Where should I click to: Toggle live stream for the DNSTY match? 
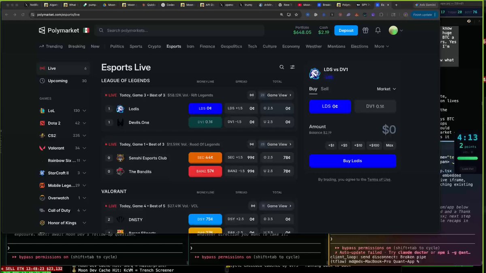253,206
